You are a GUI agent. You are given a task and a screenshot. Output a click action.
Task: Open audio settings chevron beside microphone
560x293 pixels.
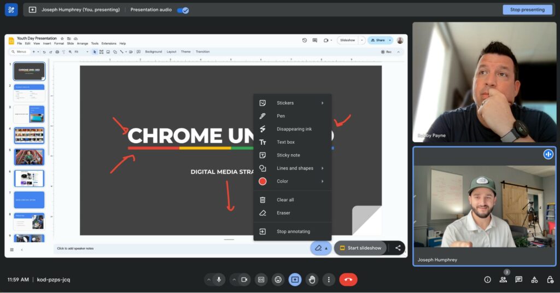(208, 279)
